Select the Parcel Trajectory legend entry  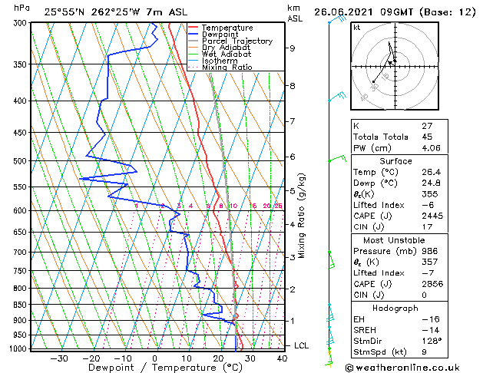237,41
